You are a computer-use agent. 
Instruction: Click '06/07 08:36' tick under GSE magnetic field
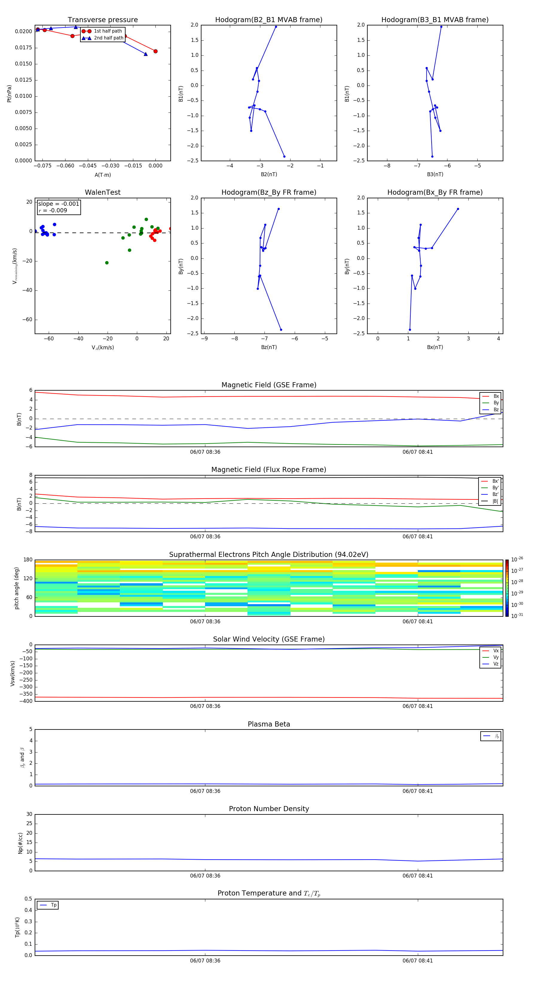tap(205, 452)
